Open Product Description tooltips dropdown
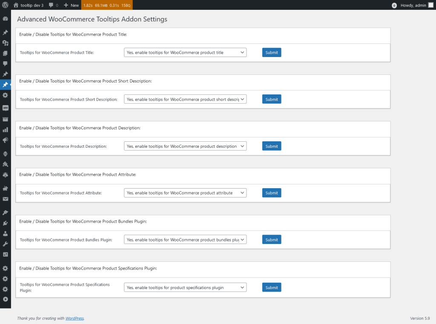 point(185,146)
